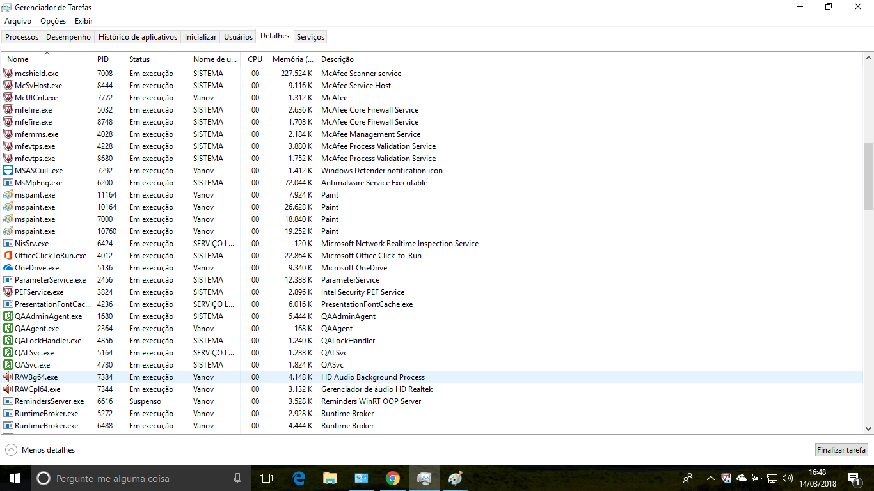The width and height of the screenshot is (874, 491).
Task: Click the QALockHandler.exe green icon
Action: coord(8,341)
